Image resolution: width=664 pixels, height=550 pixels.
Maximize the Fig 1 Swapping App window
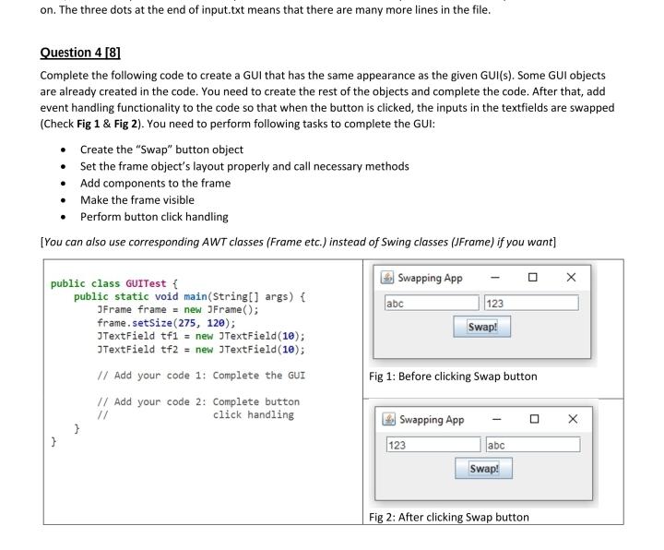(x=533, y=277)
